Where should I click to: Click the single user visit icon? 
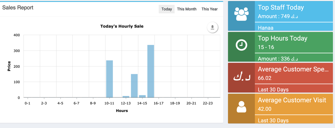241,107
